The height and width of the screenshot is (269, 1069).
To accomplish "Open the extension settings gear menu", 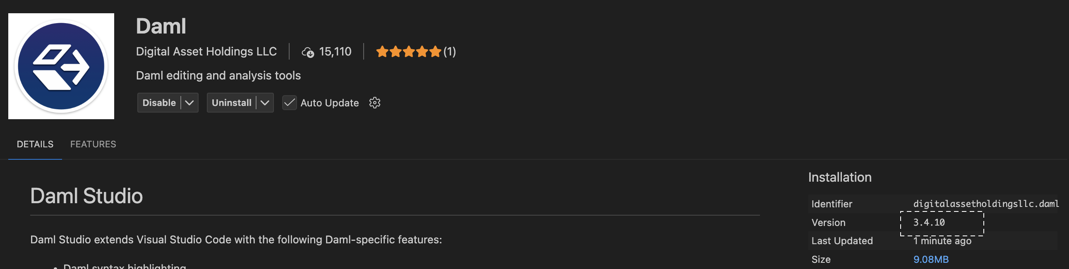I will (374, 103).
